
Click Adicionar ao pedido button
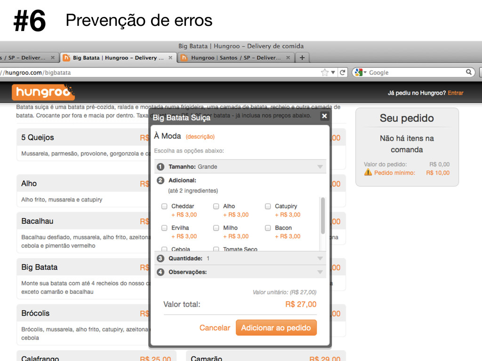point(276,328)
